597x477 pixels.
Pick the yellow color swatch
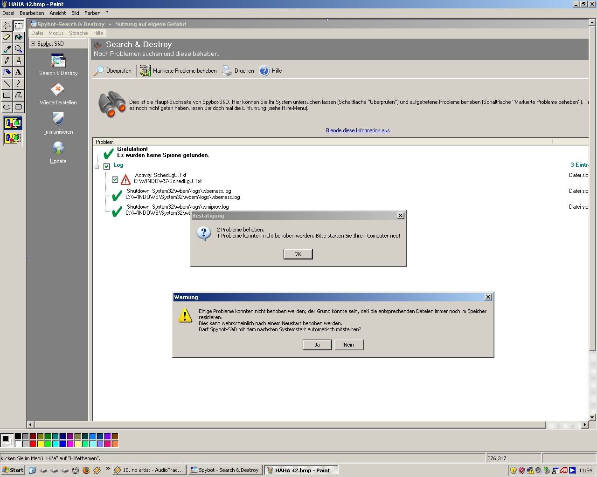(40, 444)
